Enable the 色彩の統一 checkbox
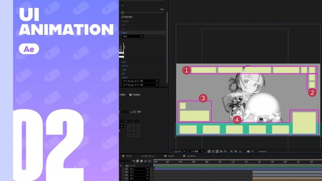This screenshot has height=181, width=322. point(123,17)
